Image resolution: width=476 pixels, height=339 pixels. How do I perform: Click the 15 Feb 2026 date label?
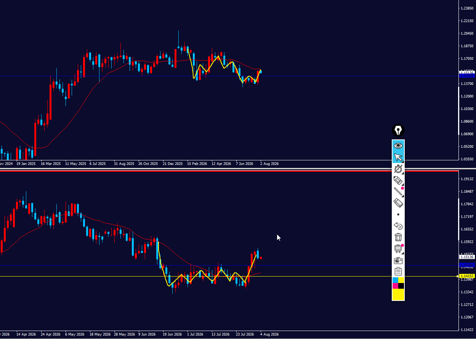[x=197, y=164]
